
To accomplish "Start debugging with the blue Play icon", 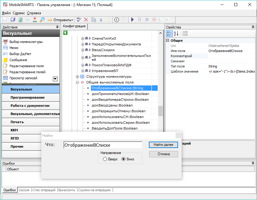I will 132,20.
